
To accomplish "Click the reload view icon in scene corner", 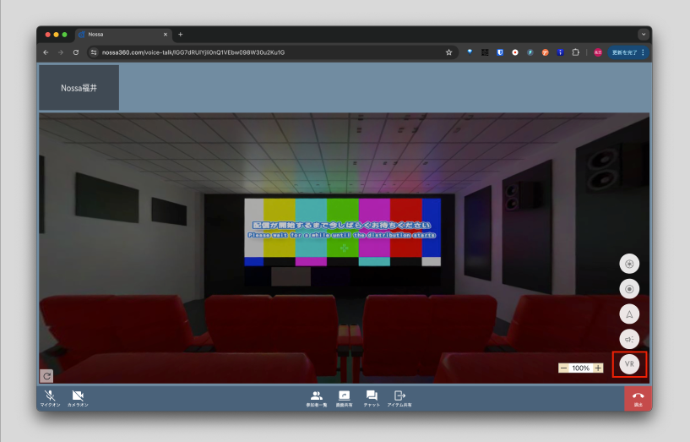I will coord(46,376).
